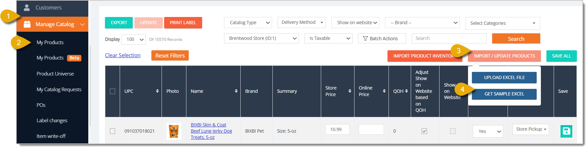Click the 'Of 10570 Records' text
The height and width of the screenshot is (149, 588).
pos(166,40)
